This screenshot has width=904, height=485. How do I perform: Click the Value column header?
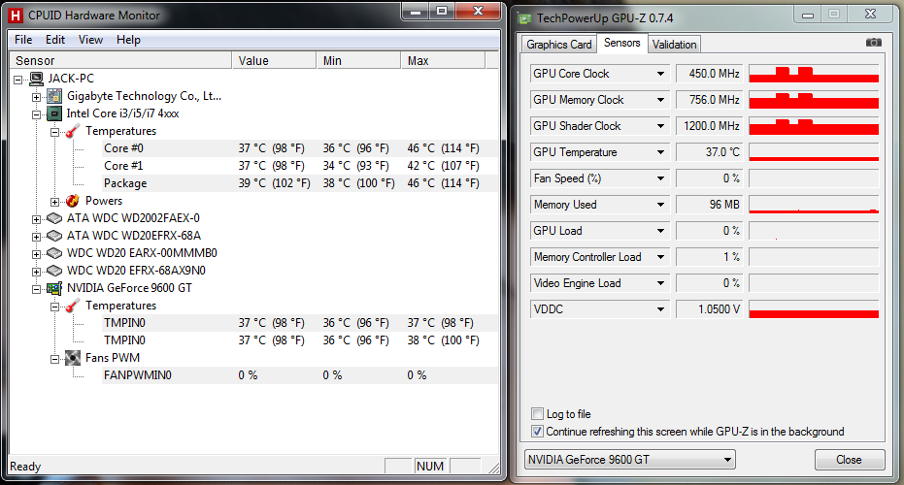274,60
